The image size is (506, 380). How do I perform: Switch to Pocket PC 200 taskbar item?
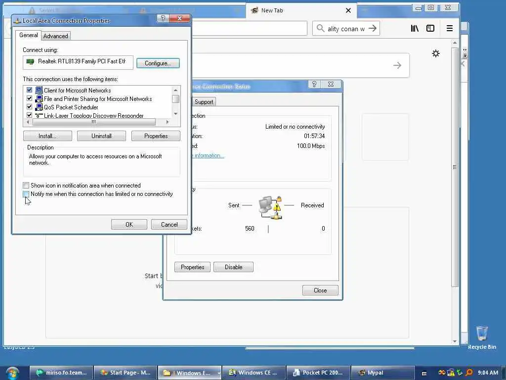coord(318,373)
